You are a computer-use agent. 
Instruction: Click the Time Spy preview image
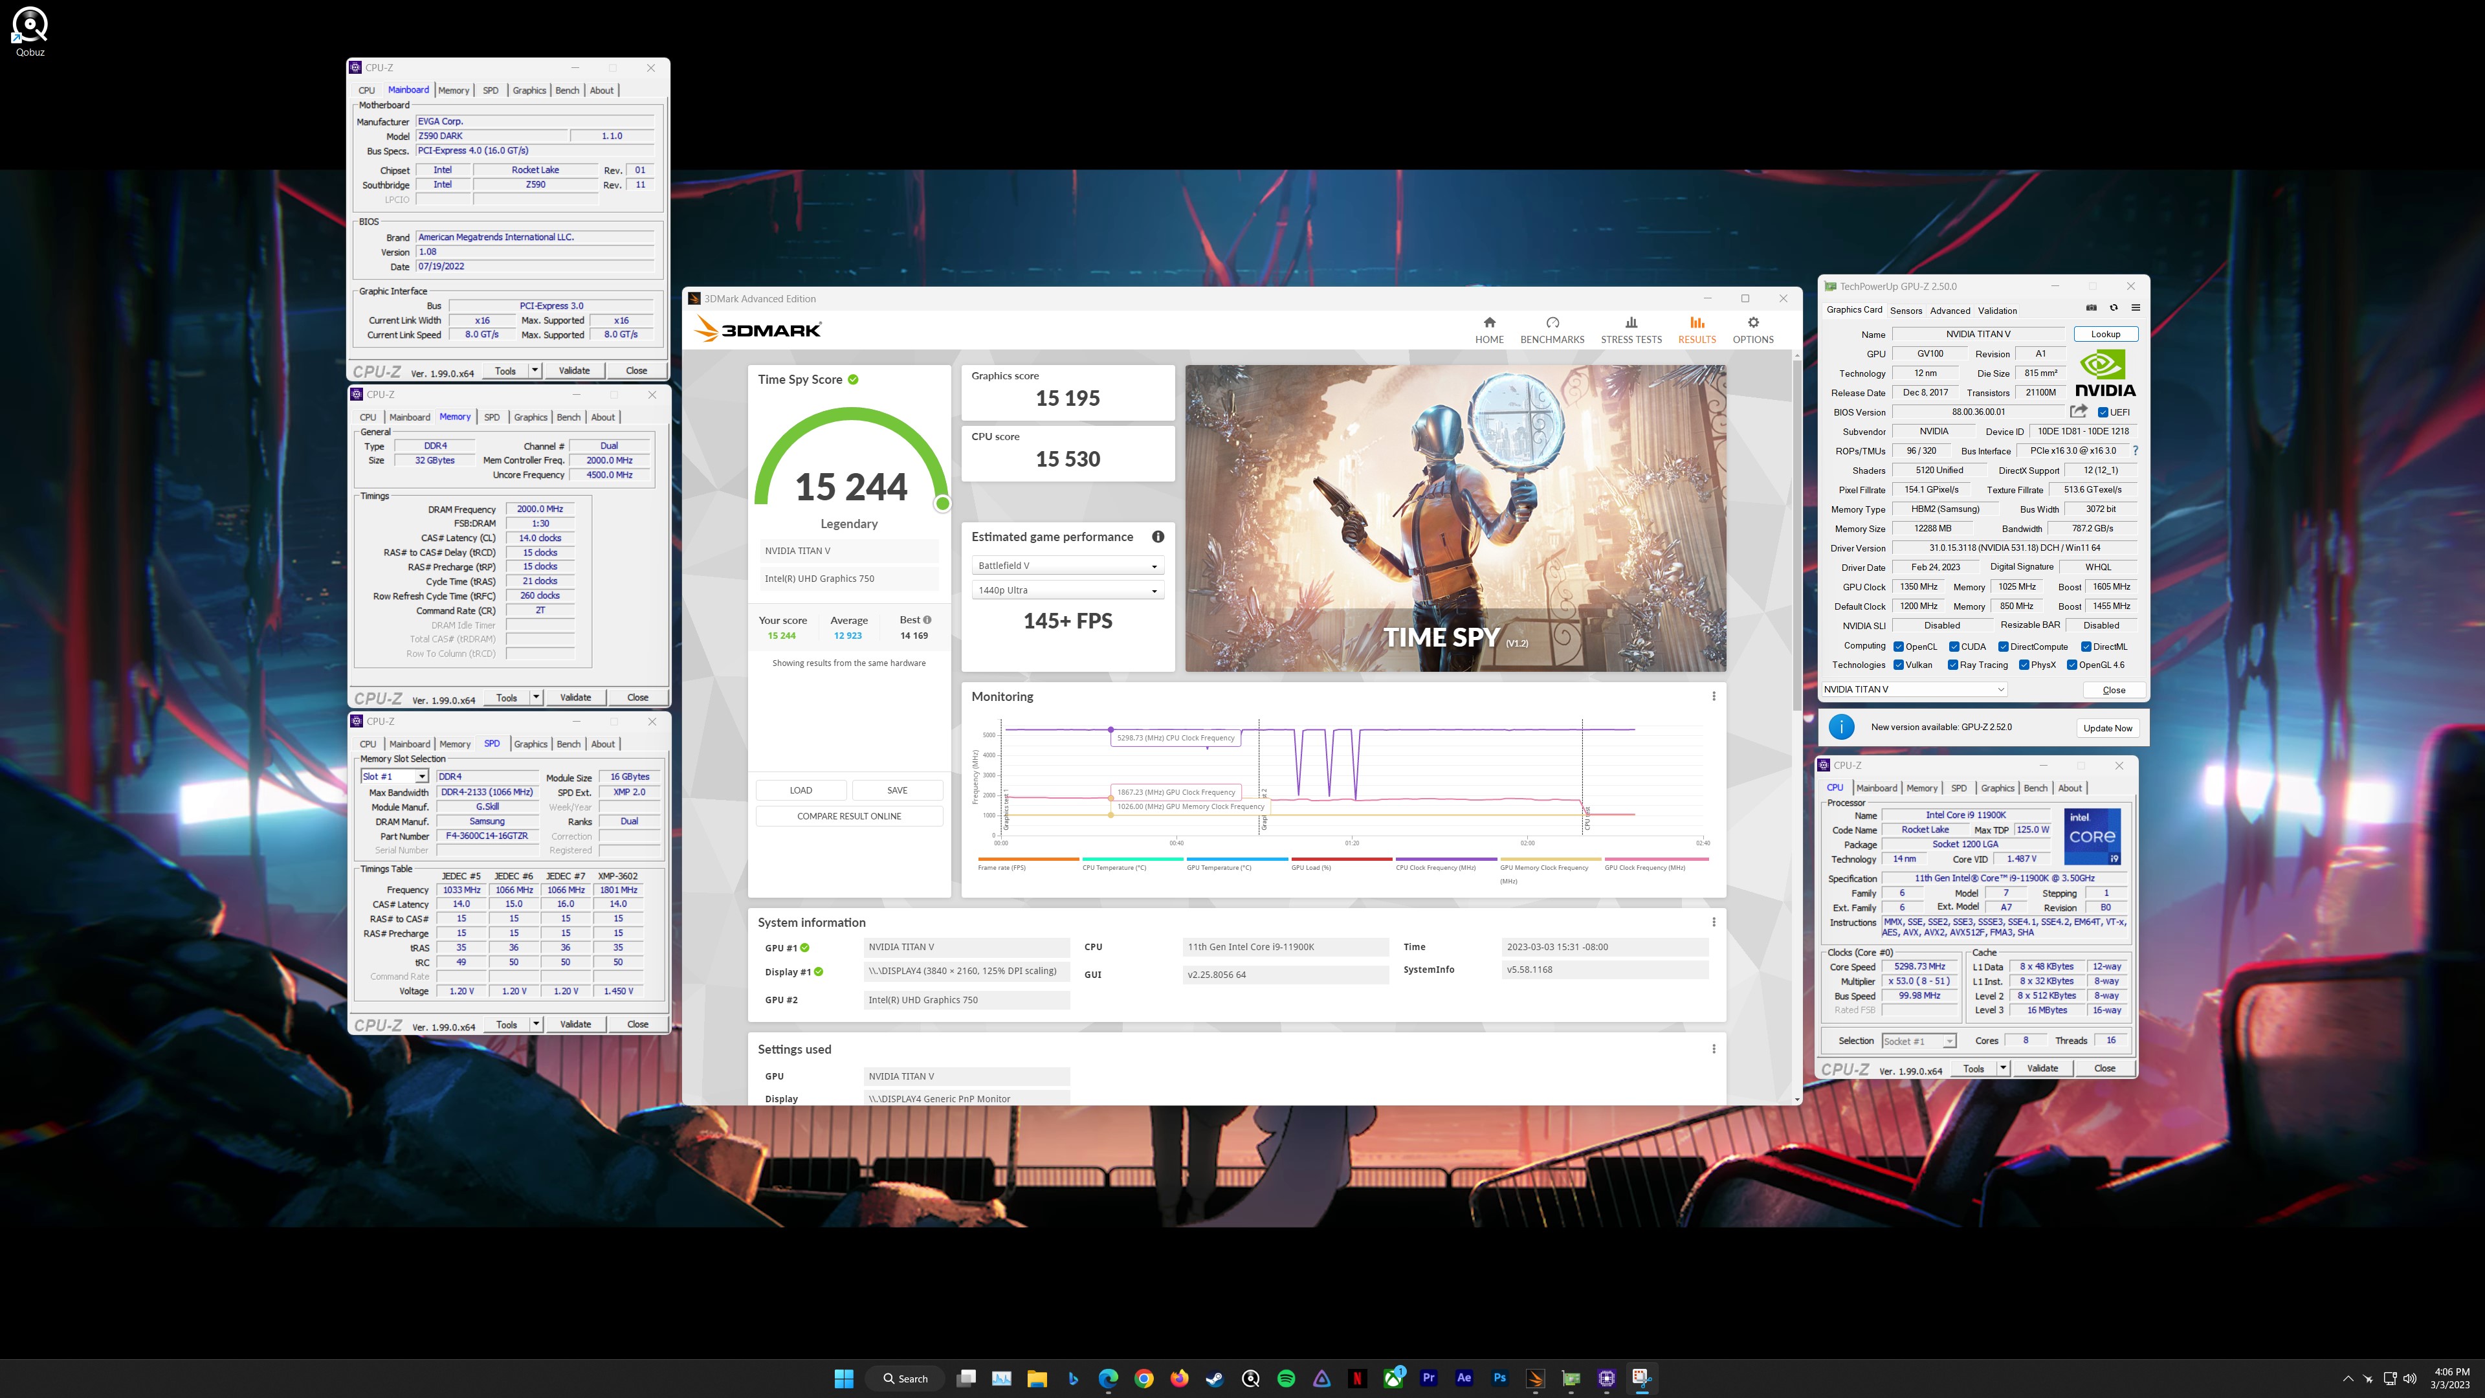[1455, 518]
